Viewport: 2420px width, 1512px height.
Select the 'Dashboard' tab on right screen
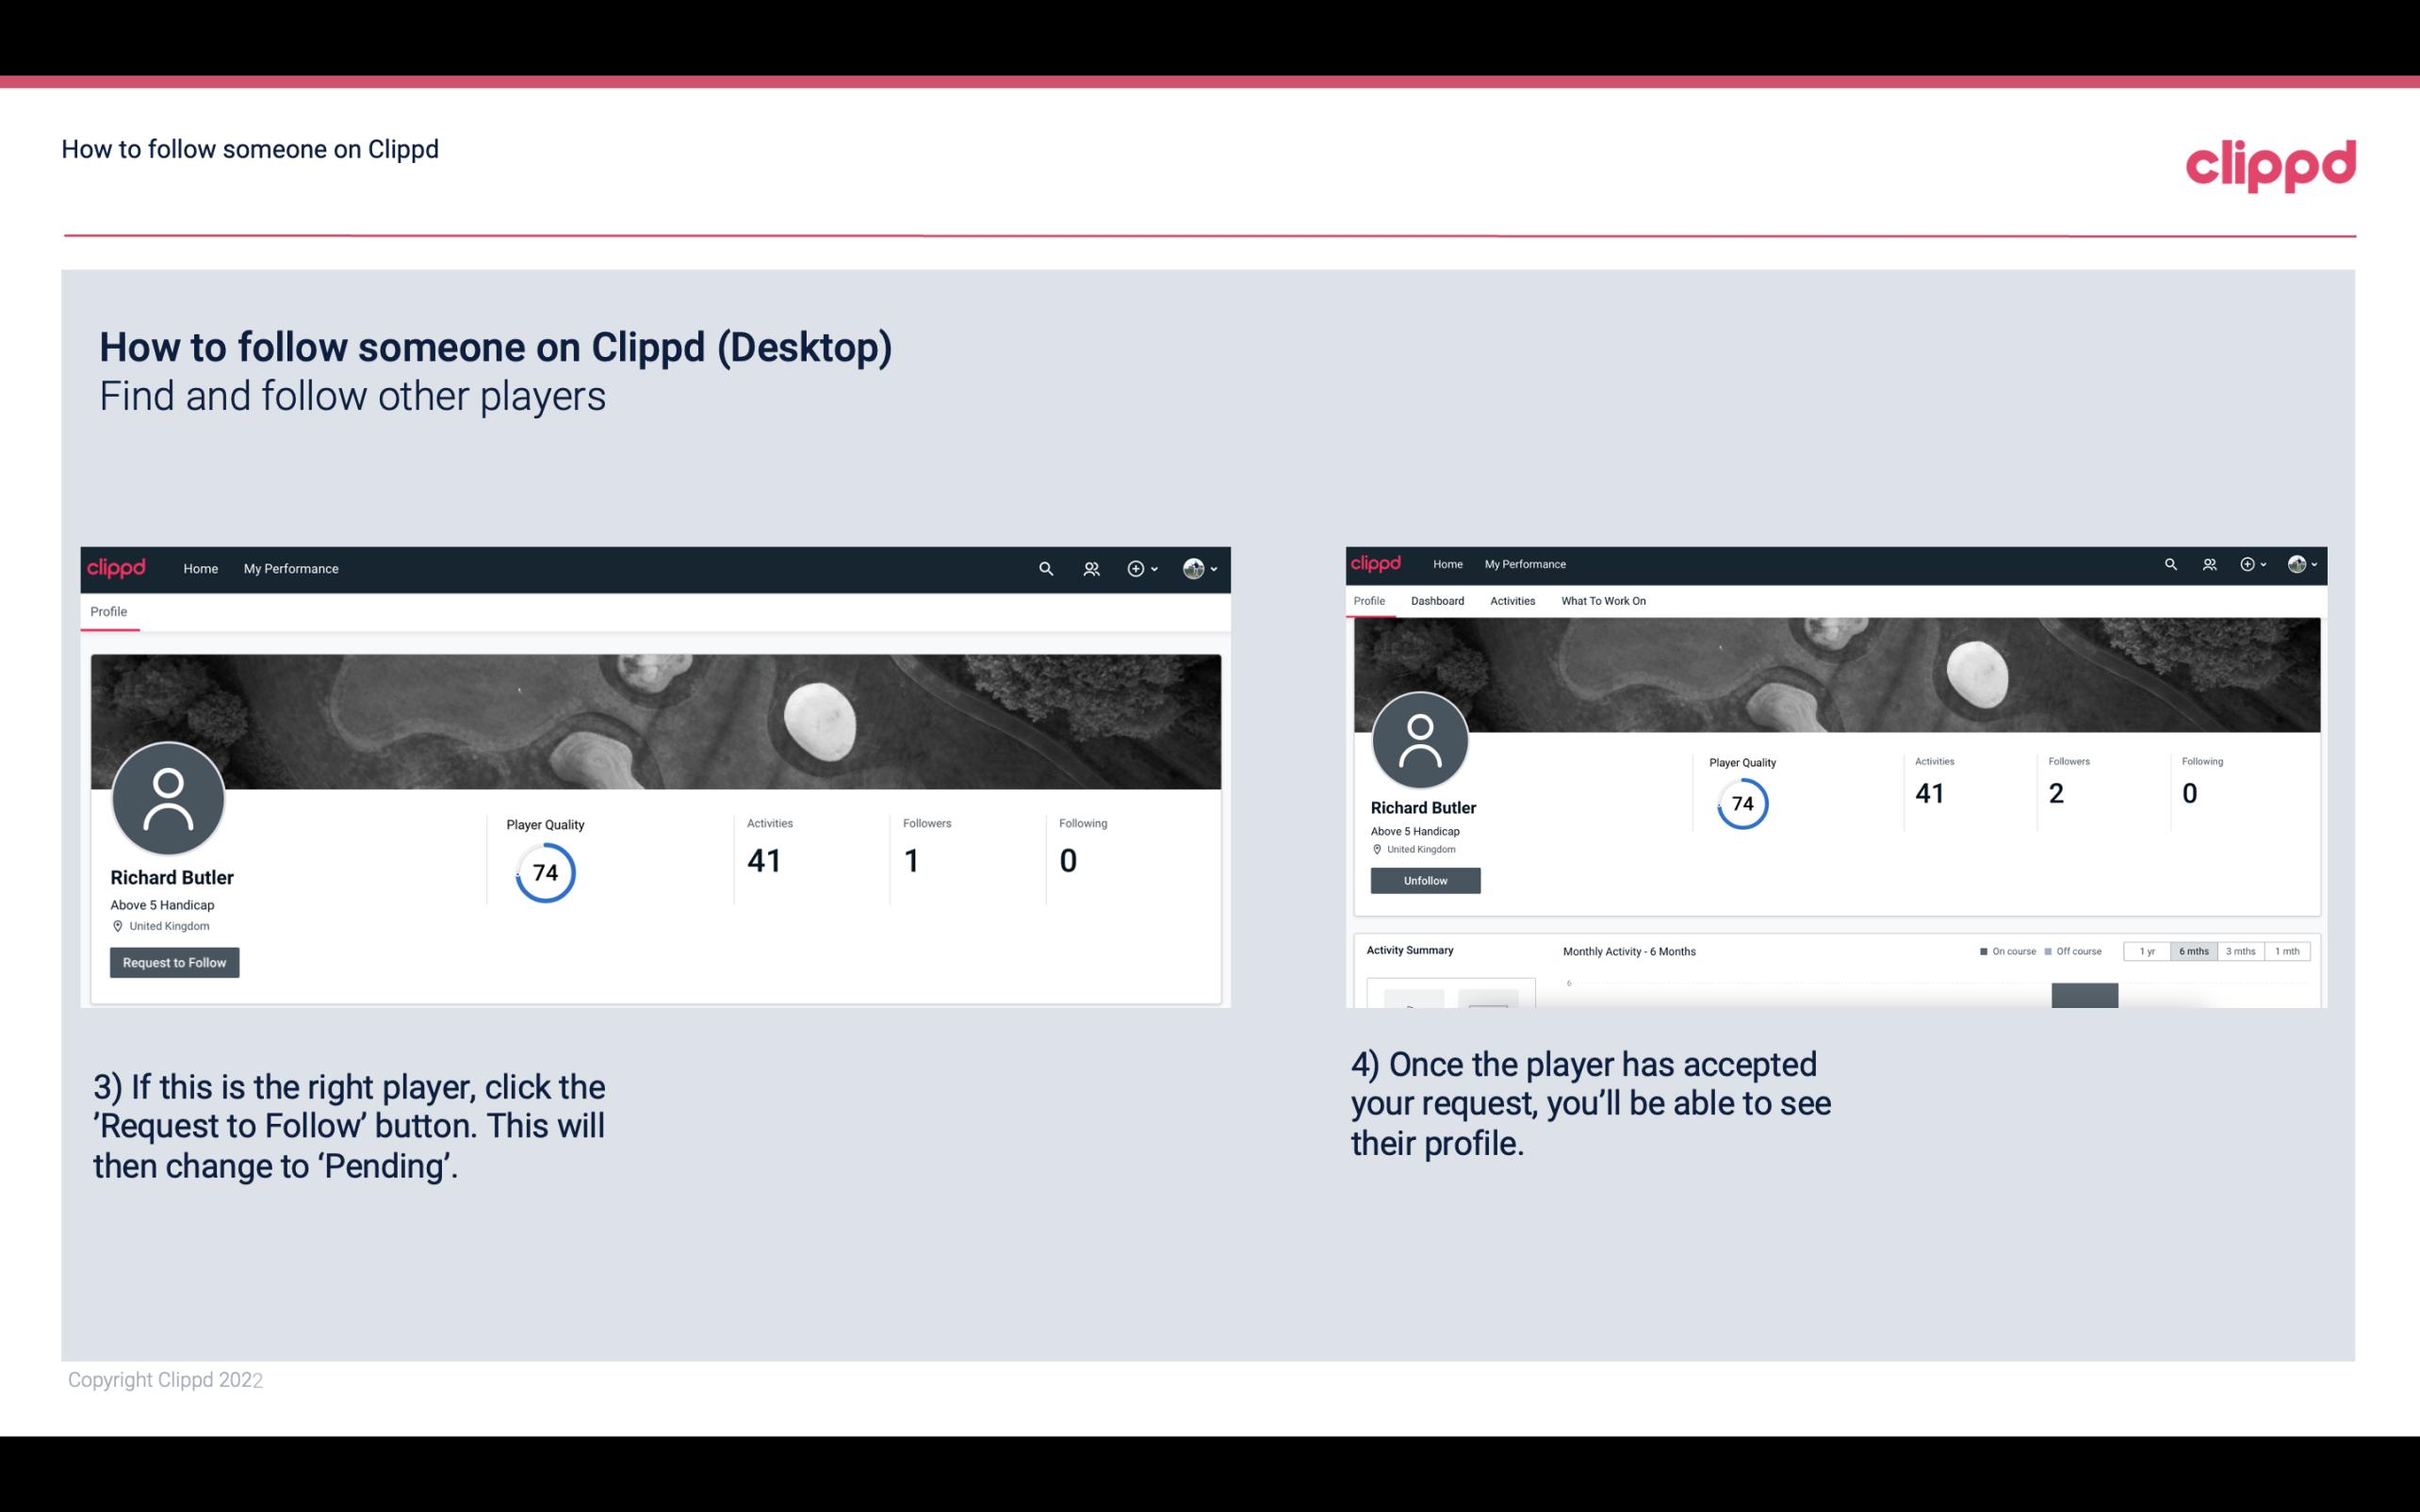click(x=1435, y=601)
